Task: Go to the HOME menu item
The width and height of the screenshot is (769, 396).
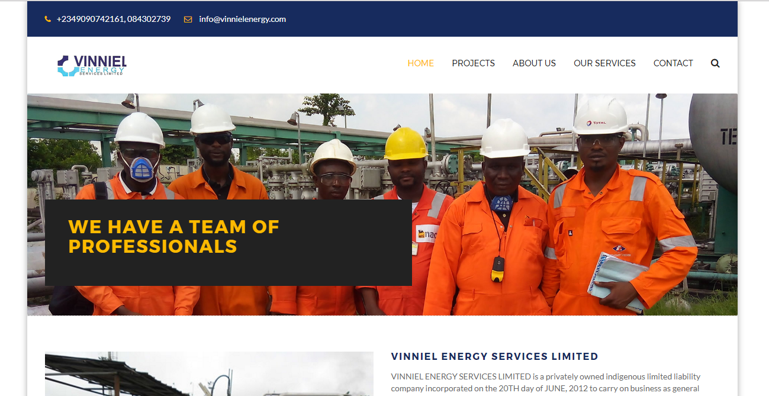Action: pos(420,63)
